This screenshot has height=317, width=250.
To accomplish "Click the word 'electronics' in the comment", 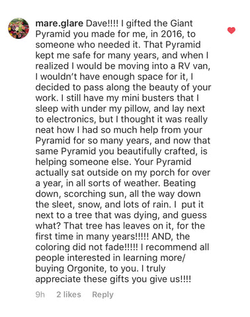I will (71, 120).
